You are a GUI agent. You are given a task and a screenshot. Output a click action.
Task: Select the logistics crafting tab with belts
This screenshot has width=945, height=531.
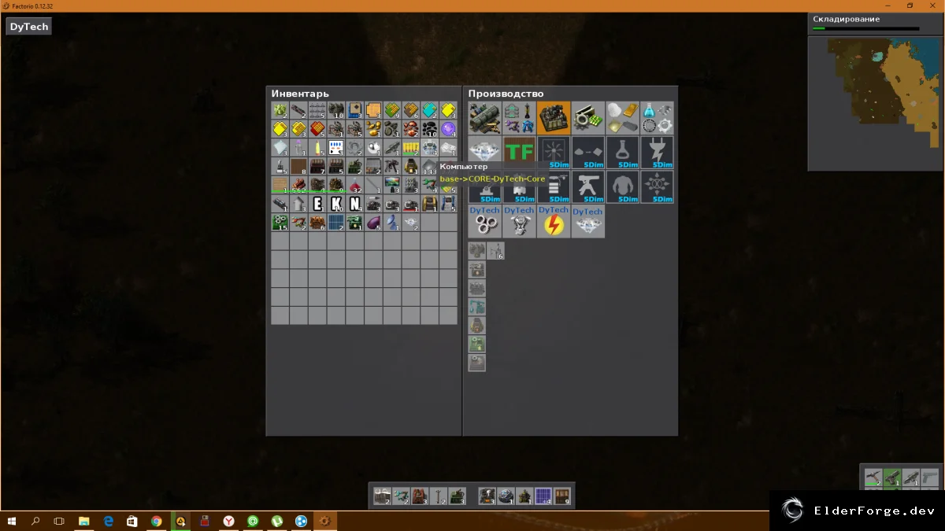(484, 118)
